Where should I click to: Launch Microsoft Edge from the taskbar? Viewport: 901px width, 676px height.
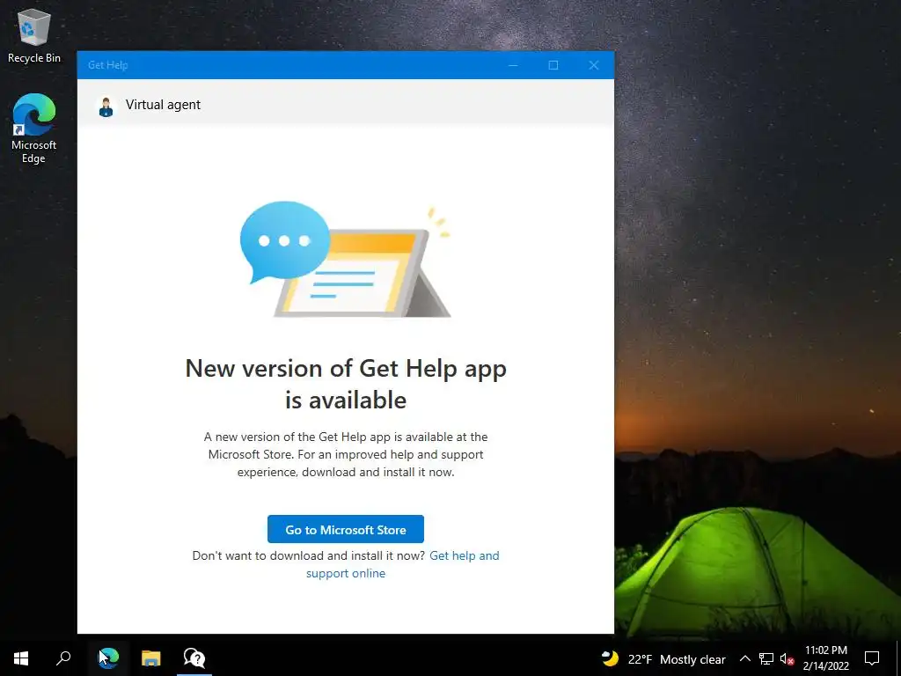(108, 658)
